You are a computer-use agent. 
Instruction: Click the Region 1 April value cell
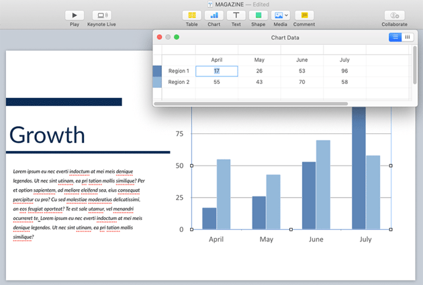[x=216, y=71]
